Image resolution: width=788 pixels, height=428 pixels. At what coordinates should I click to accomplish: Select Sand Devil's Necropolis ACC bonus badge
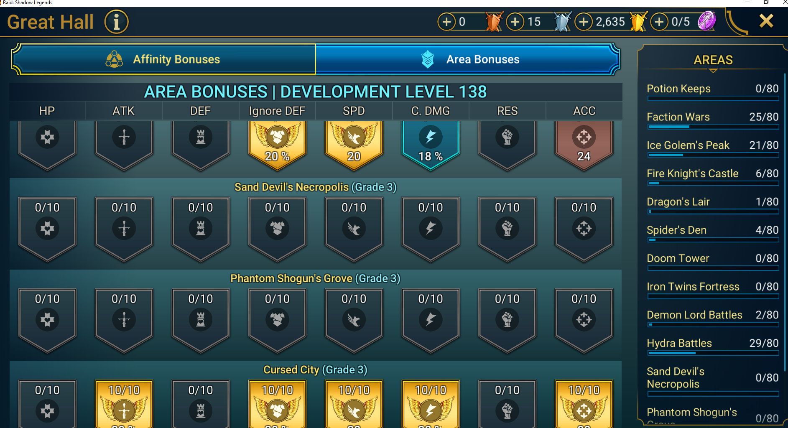point(584,229)
